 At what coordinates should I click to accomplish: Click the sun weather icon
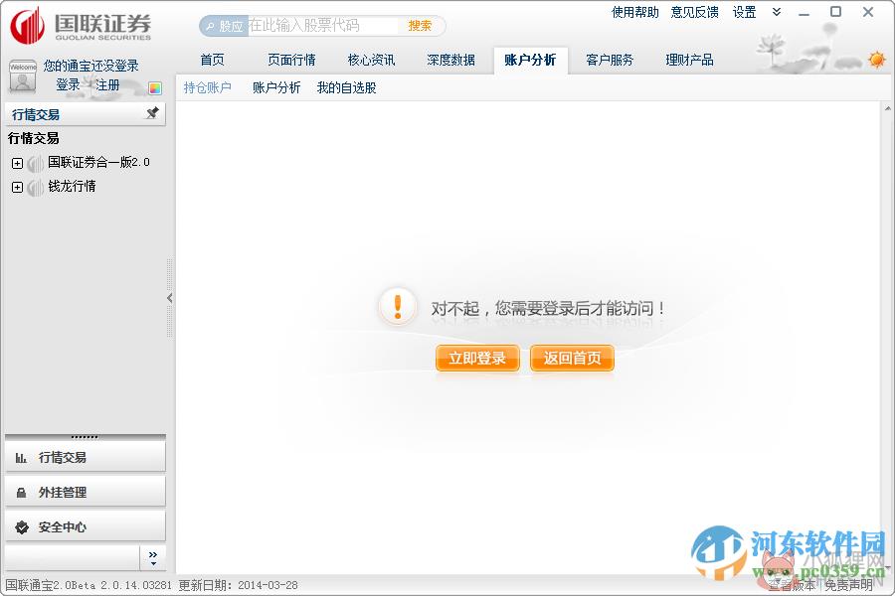click(x=877, y=60)
